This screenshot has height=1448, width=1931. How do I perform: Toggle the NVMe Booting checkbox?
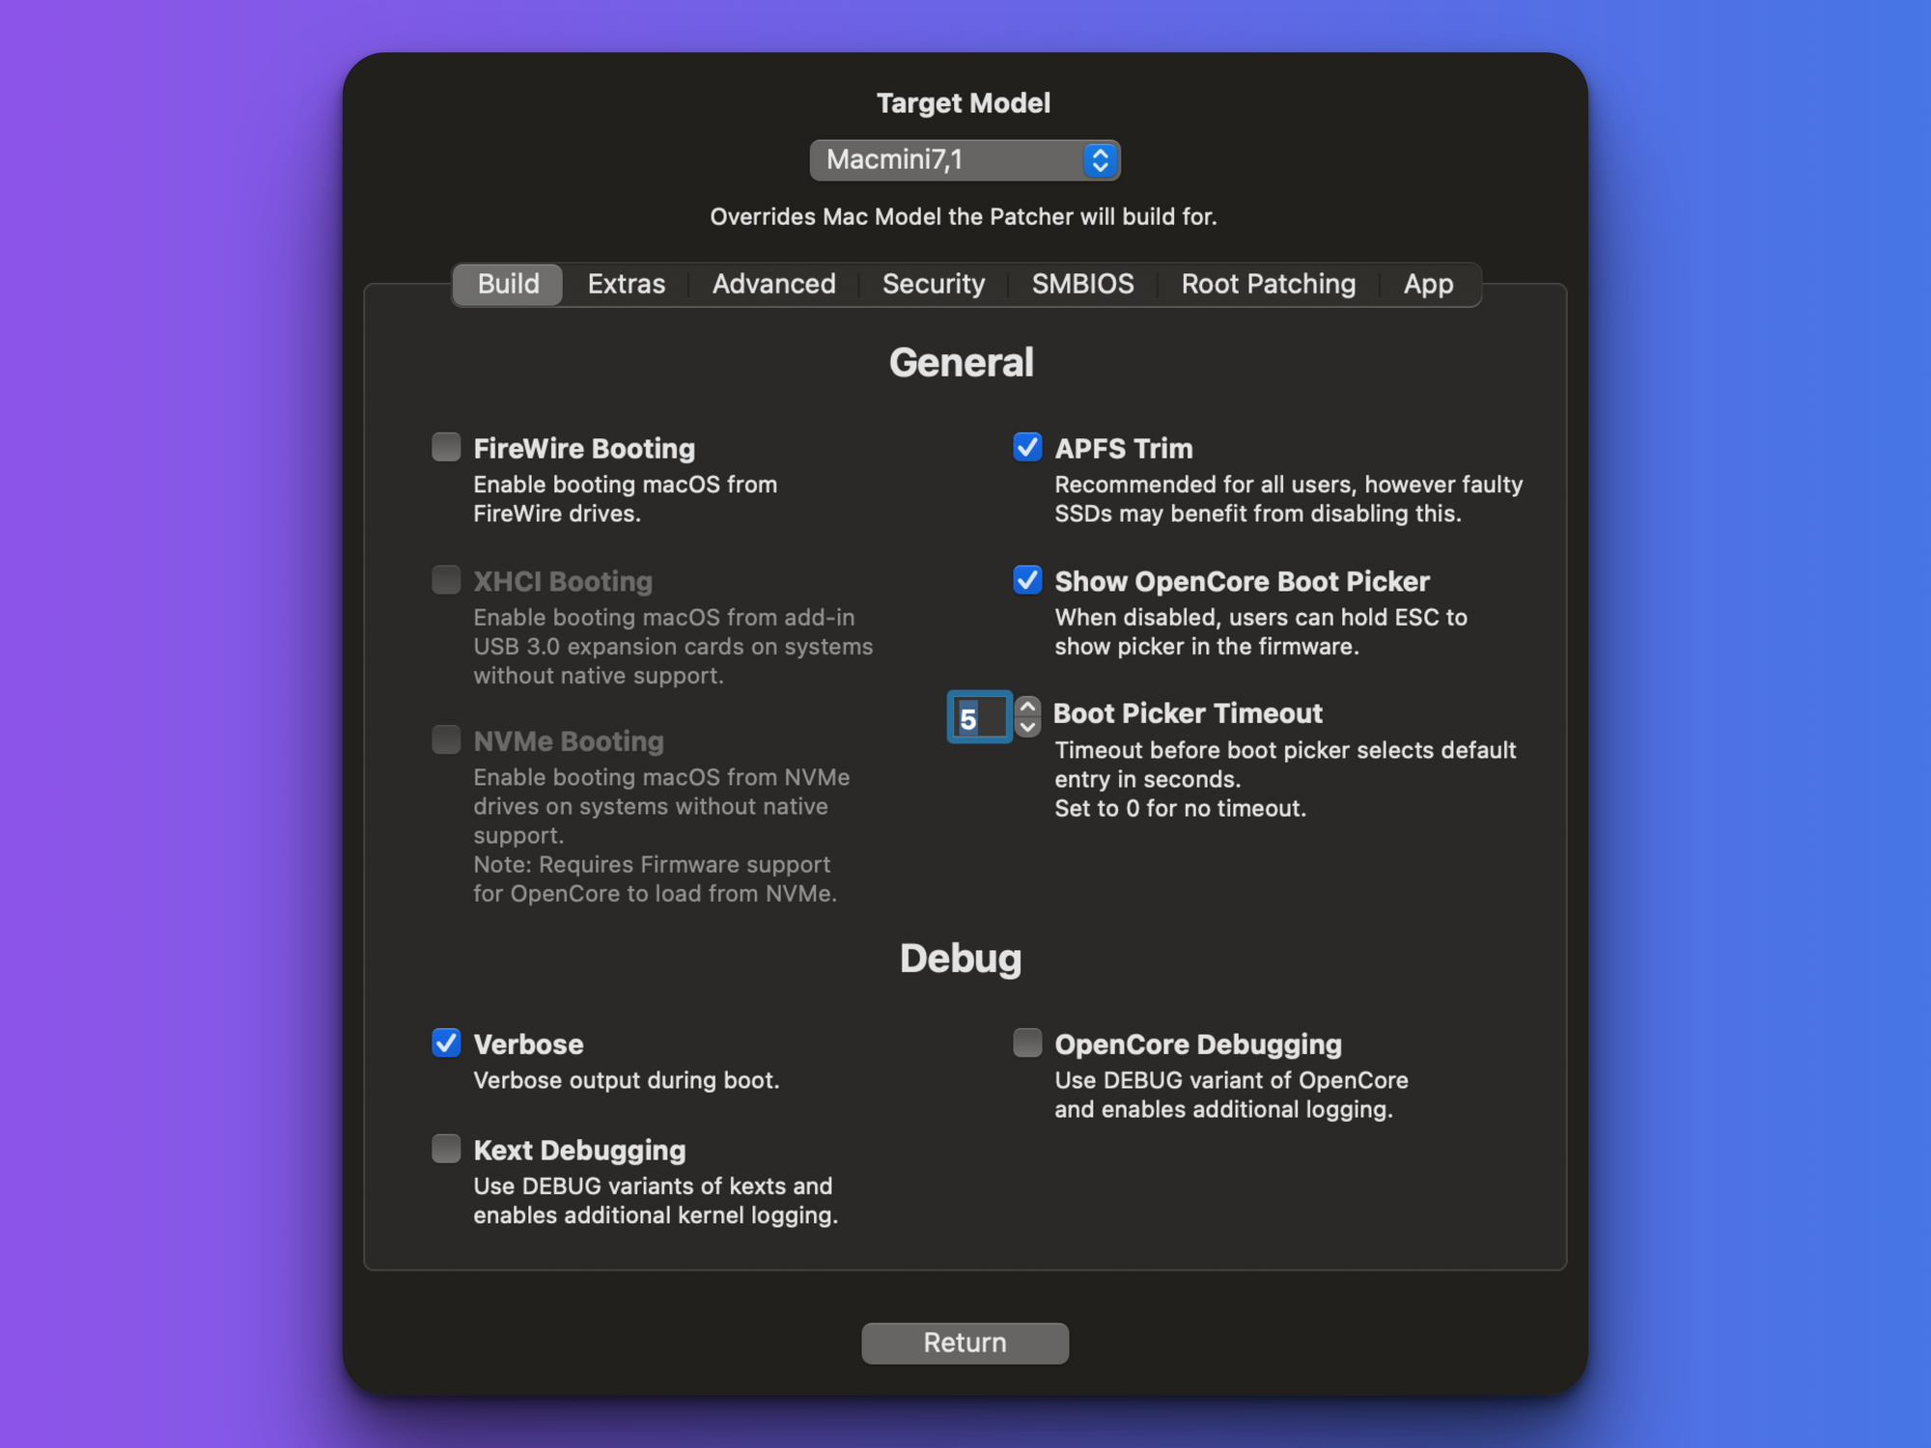tap(446, 740)
